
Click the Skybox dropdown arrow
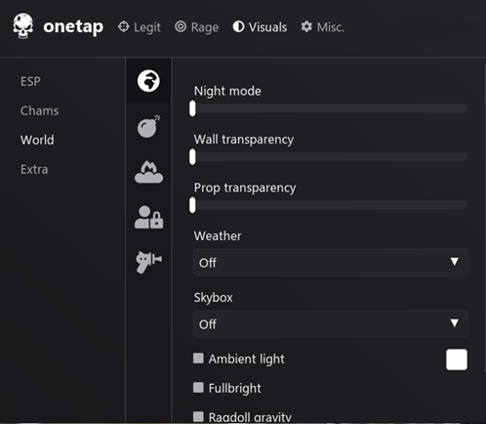click(455, 323)
